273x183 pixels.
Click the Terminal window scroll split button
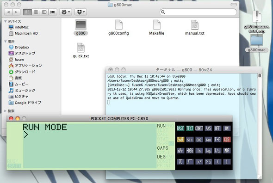260,76
